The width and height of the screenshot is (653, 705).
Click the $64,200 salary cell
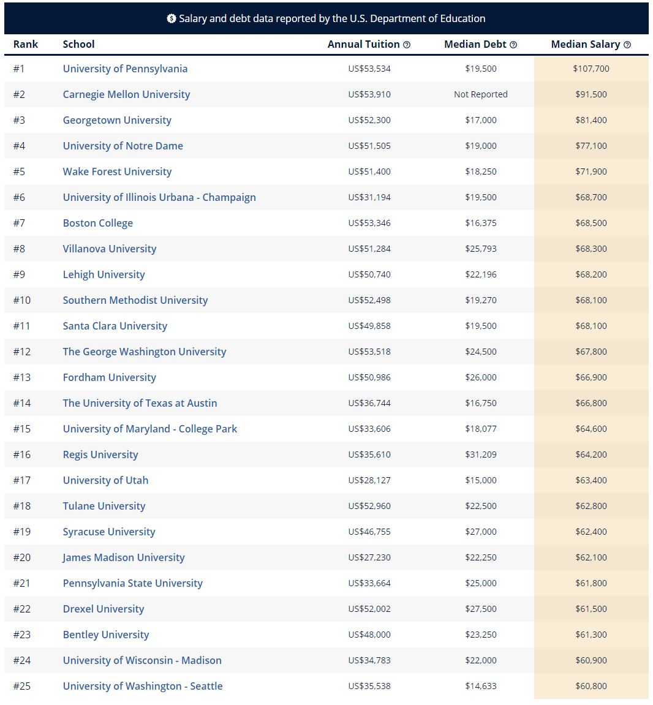tap(591, 454)
